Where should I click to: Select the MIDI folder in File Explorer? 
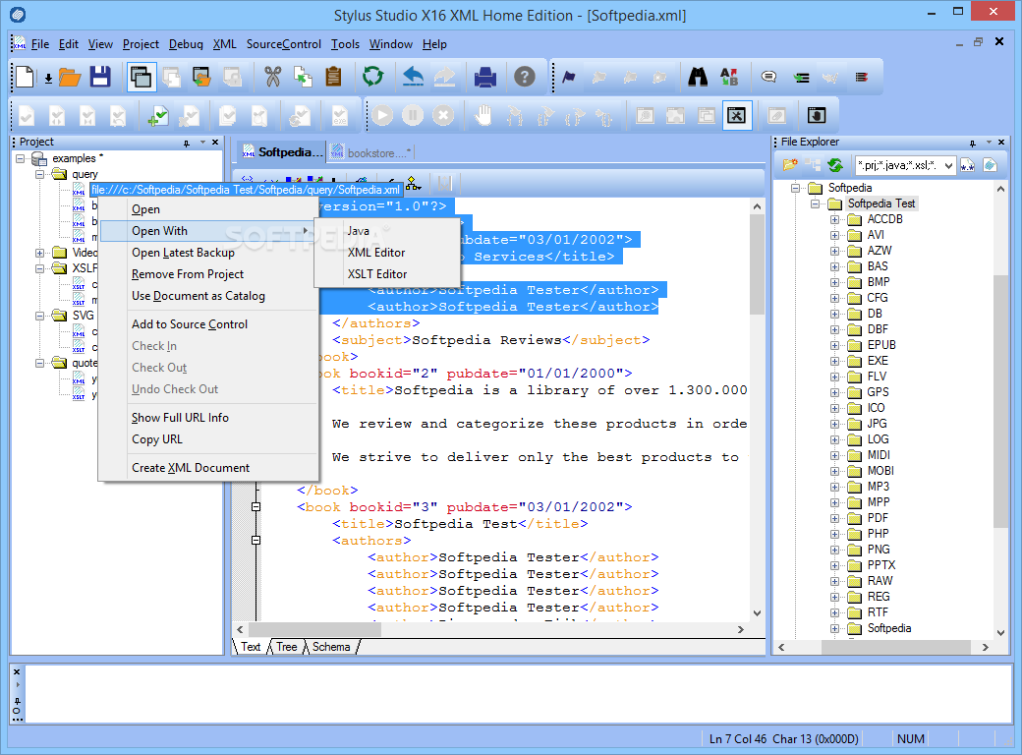878,455
